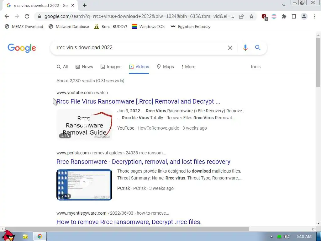
Task: Share this page icon in address bar
Action: coord(241,16)
